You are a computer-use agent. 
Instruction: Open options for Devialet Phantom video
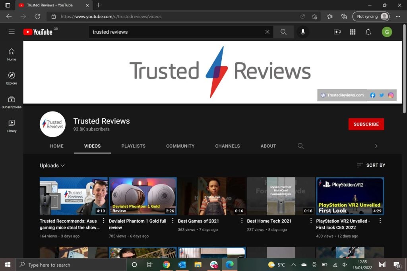point(172,221)
